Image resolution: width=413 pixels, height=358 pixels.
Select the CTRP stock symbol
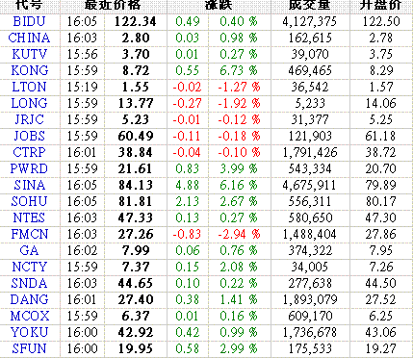tap(29, 152)
